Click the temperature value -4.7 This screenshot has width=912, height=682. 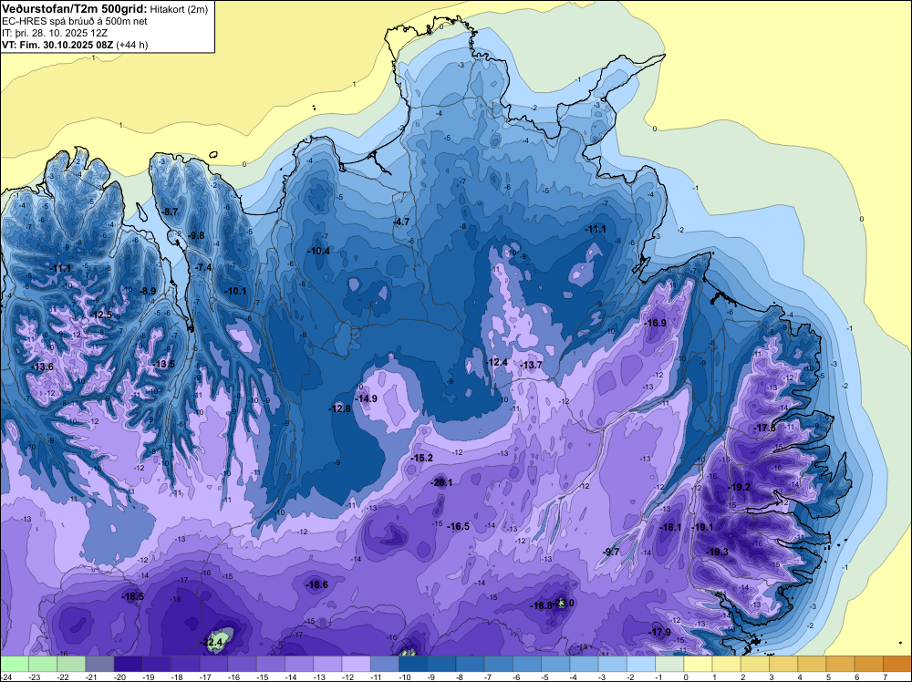pos(400,222)
